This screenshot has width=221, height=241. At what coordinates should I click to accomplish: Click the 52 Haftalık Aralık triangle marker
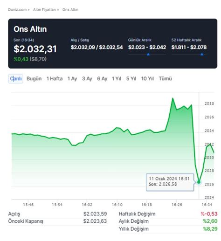coord(202,54)
